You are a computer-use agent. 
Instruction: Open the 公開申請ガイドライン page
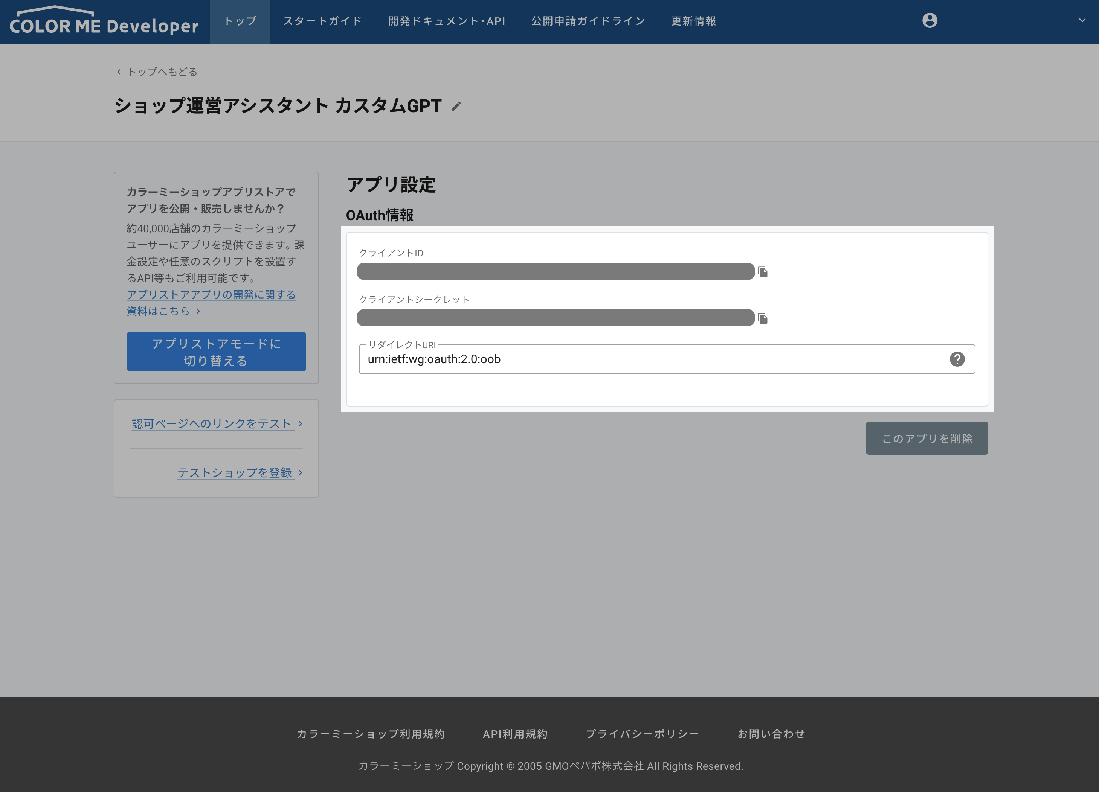tap(588, 21)
